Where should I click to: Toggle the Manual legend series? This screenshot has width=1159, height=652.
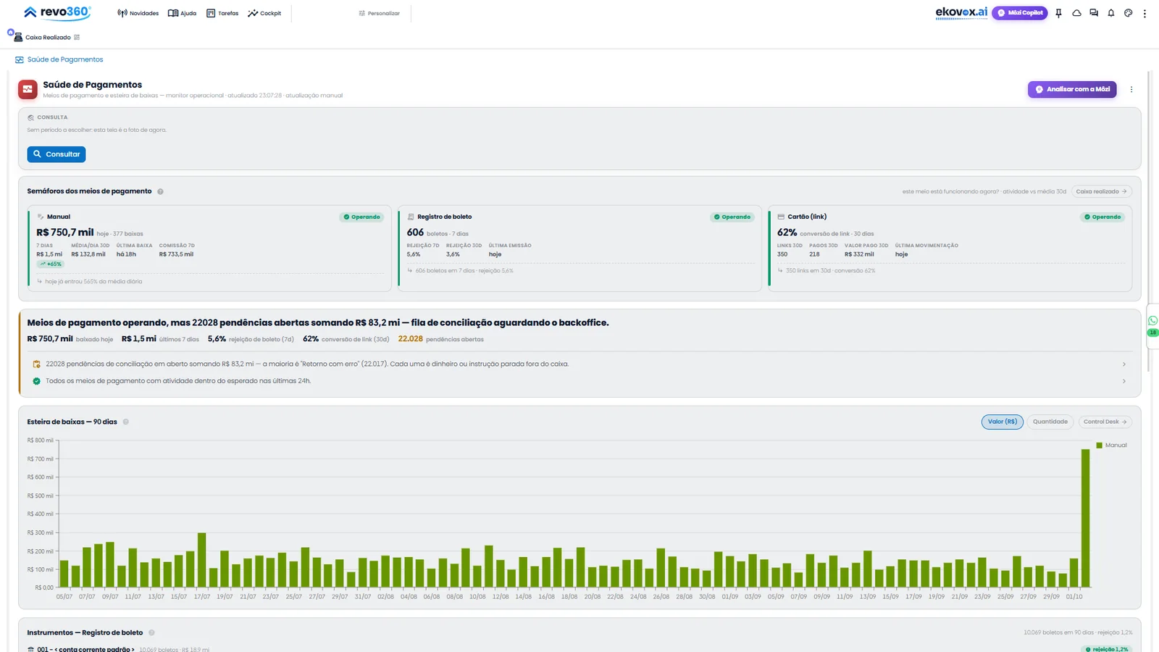(1111, 446)
